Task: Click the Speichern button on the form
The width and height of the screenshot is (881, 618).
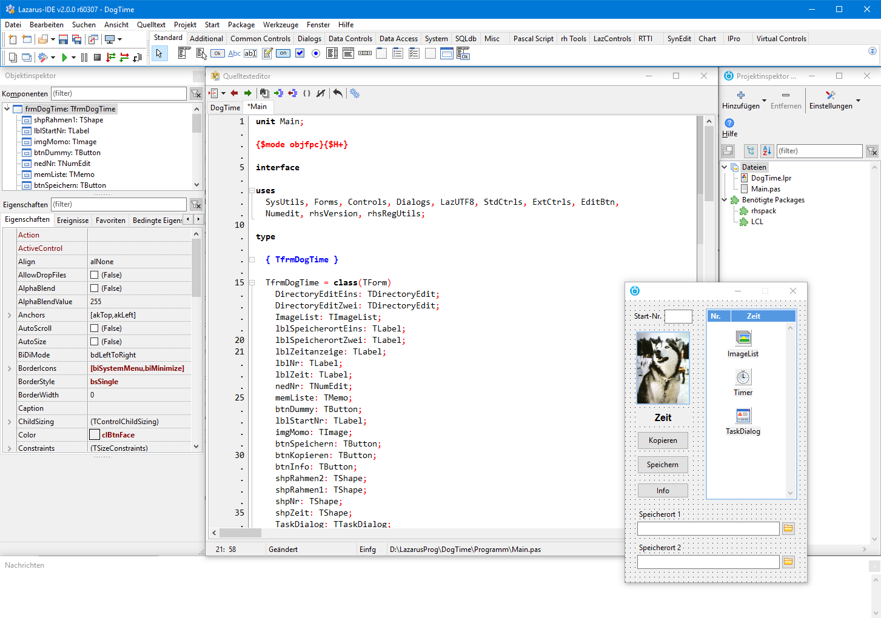Action: pos(662,465)
